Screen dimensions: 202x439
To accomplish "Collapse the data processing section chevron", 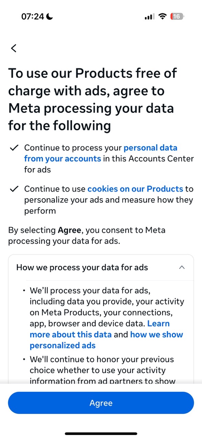I will tap(182, 267).
